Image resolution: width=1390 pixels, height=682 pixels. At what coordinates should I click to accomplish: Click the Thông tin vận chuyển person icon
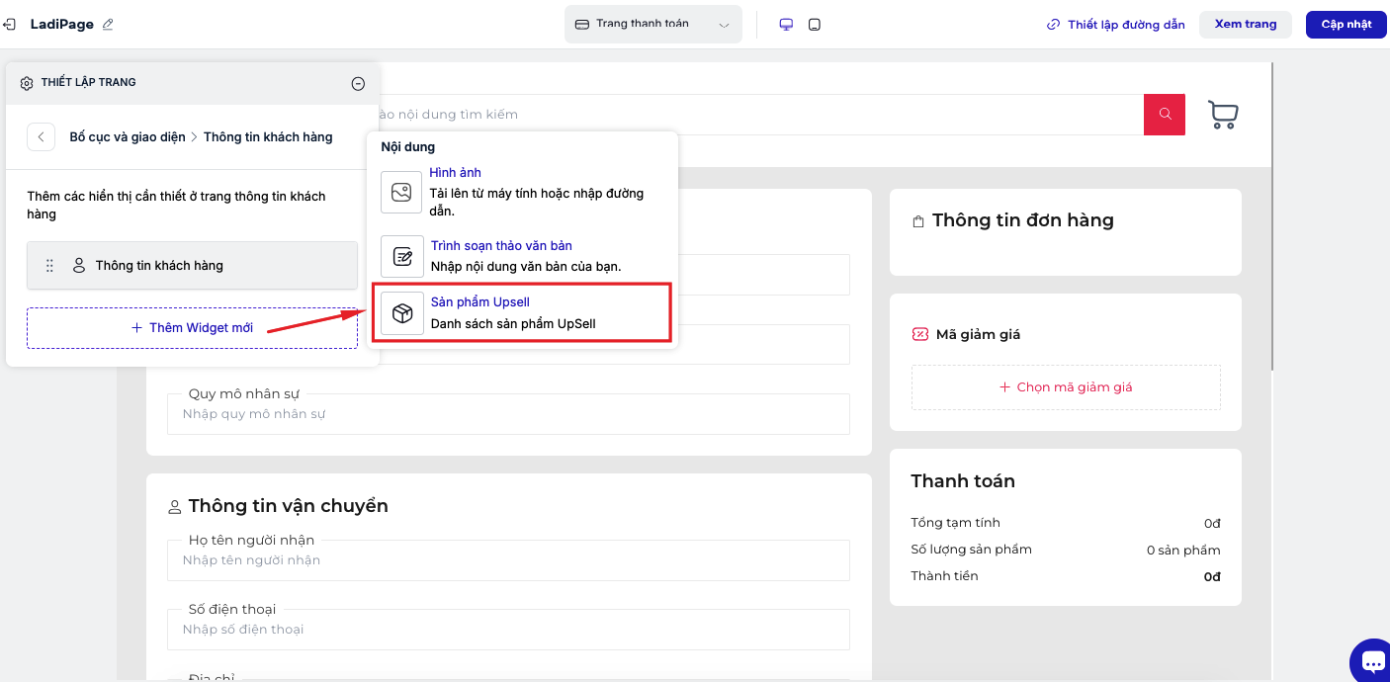tap(175, 507)
